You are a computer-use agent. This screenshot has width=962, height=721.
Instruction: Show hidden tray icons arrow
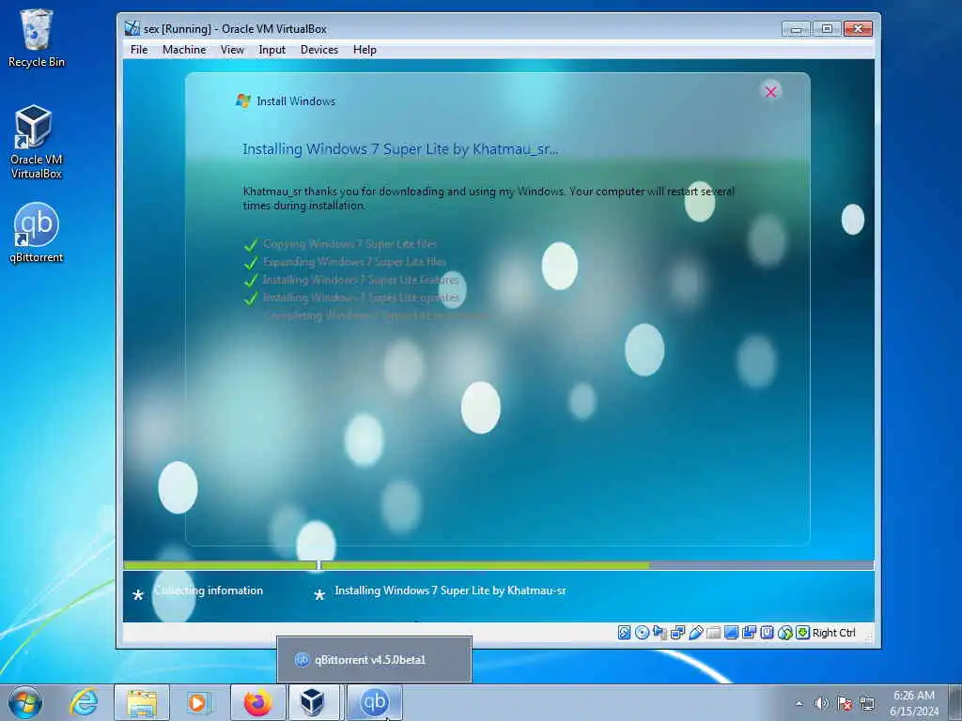799,703
